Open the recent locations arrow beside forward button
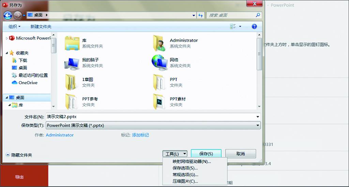Screen dimensions: 349x187 24,15
